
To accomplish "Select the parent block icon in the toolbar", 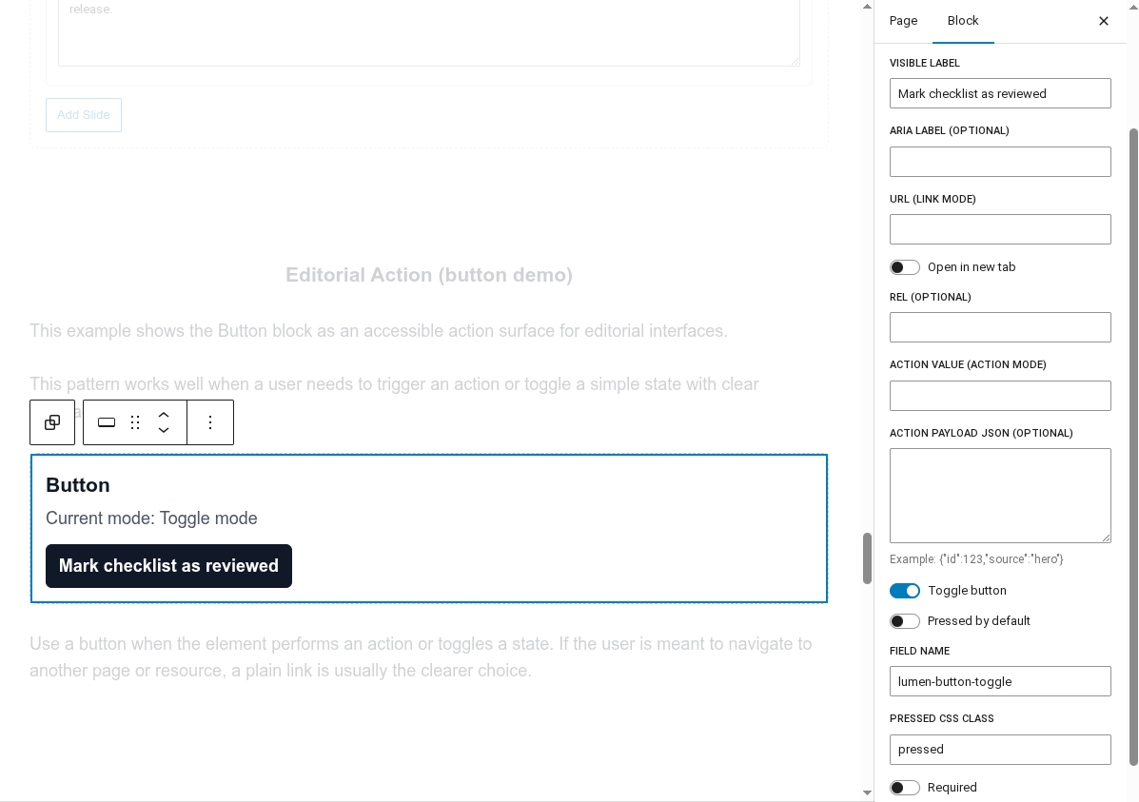I will (52, 422).
